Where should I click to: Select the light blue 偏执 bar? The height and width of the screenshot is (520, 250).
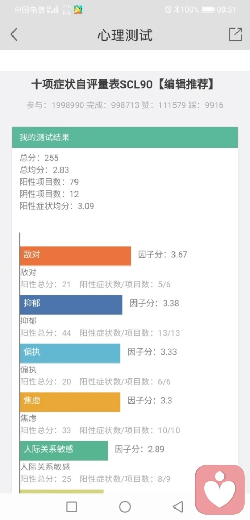point(70,353)
